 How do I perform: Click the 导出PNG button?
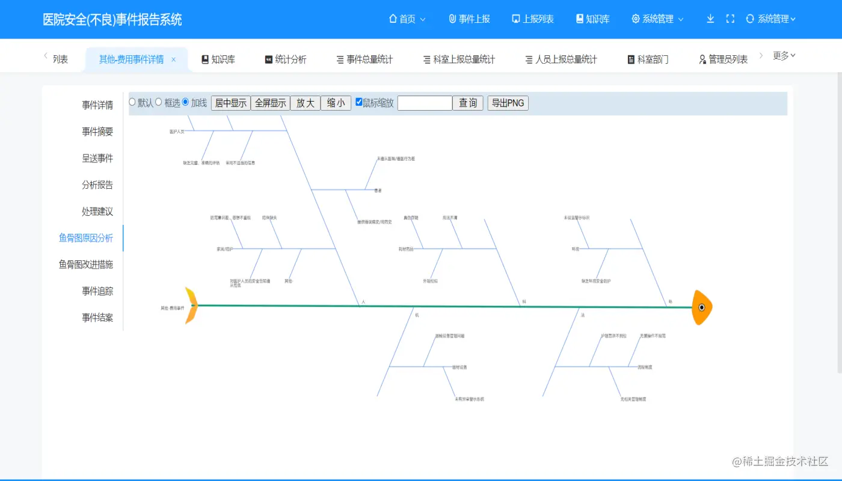tap(508, 102)
